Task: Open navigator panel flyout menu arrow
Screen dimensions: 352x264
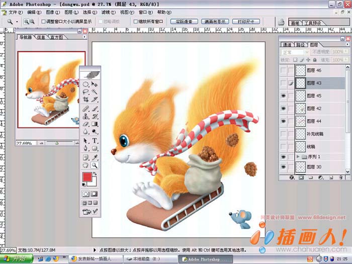Action: [x=84, y=37]
